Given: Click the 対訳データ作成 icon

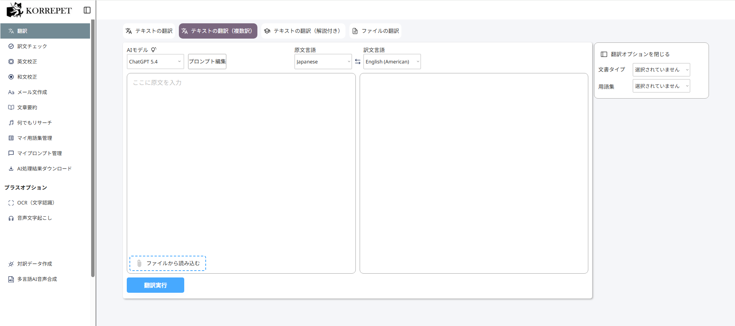Looking at the screenshot, I should [x=11, y=264].
